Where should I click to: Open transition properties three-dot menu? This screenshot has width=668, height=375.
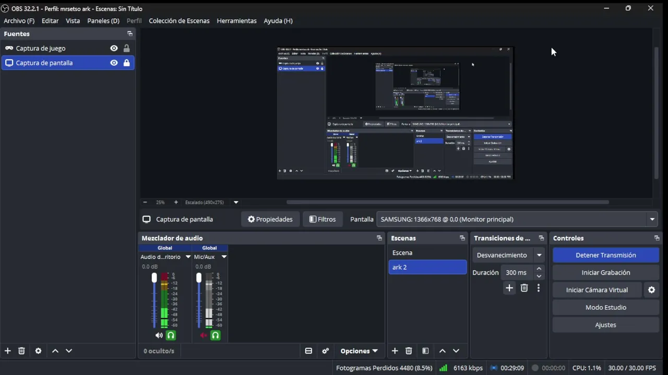pyautogui.click(x=539, y=288)
